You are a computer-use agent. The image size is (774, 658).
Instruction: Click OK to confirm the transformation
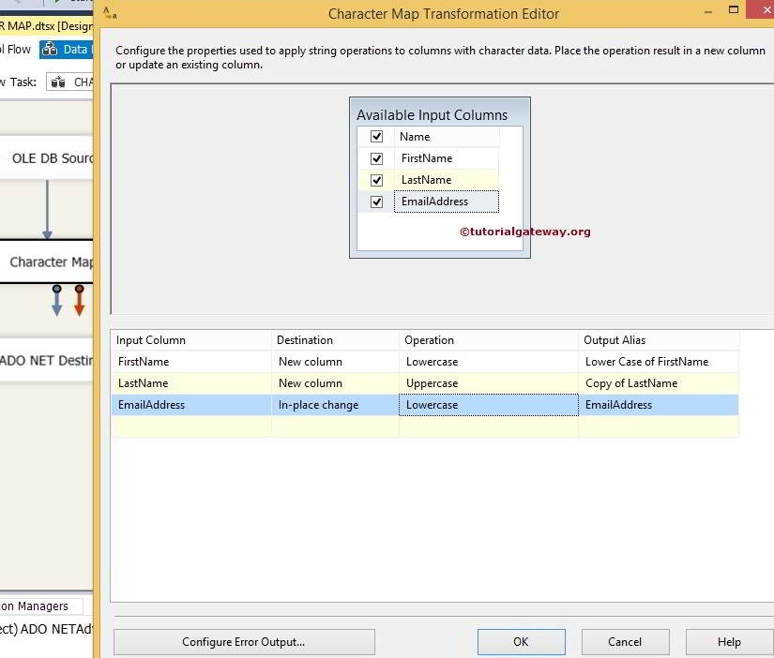521,641
